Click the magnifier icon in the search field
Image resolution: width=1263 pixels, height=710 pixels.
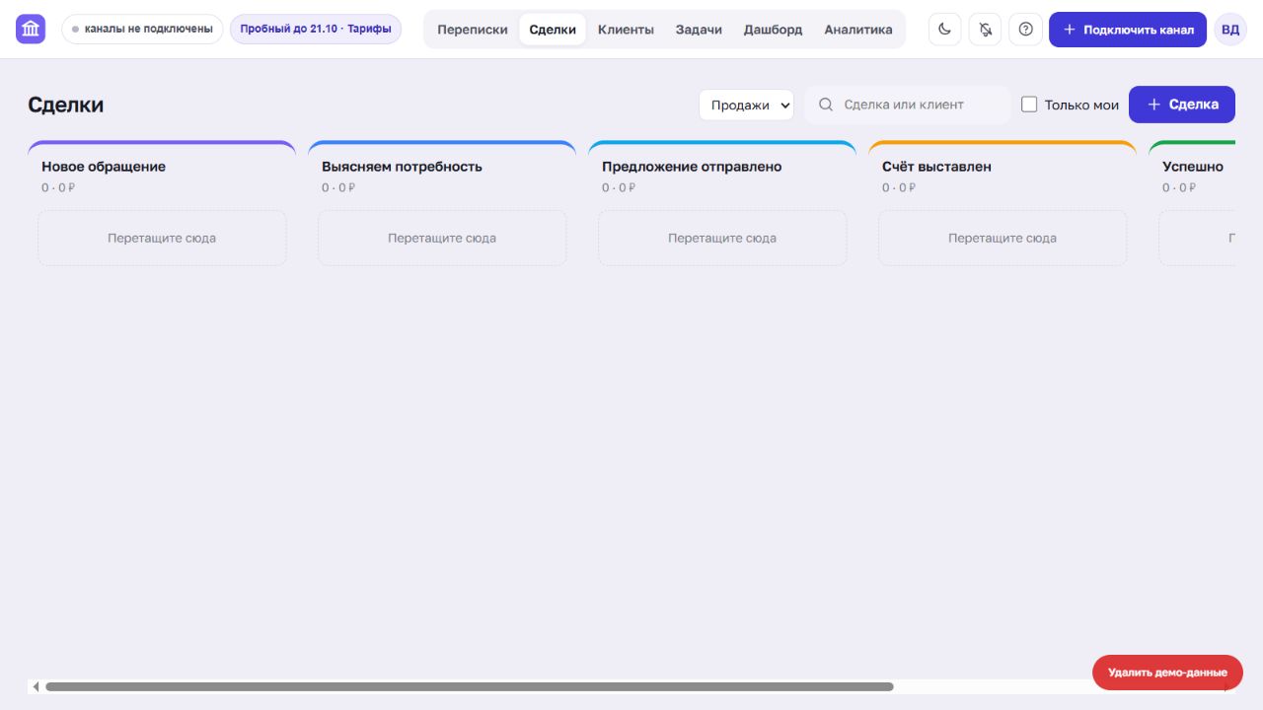tap(827, 105)
